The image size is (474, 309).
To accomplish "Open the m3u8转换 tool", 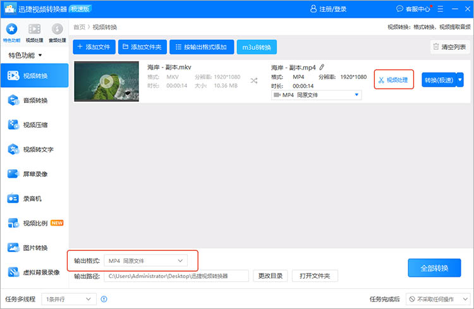I will click(257, 47).
